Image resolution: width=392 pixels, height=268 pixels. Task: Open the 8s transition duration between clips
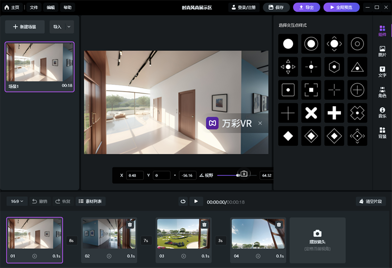(72, 241)
